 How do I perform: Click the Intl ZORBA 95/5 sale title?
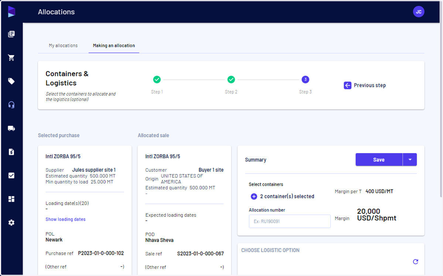point(163,156)
